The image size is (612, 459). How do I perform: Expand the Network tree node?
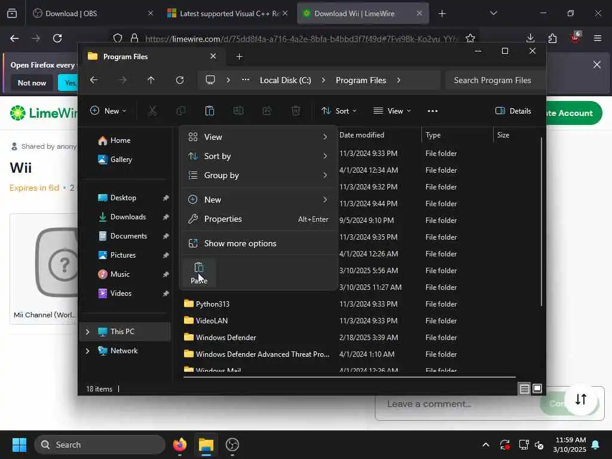pyautogui.click(x=87, y=351)
